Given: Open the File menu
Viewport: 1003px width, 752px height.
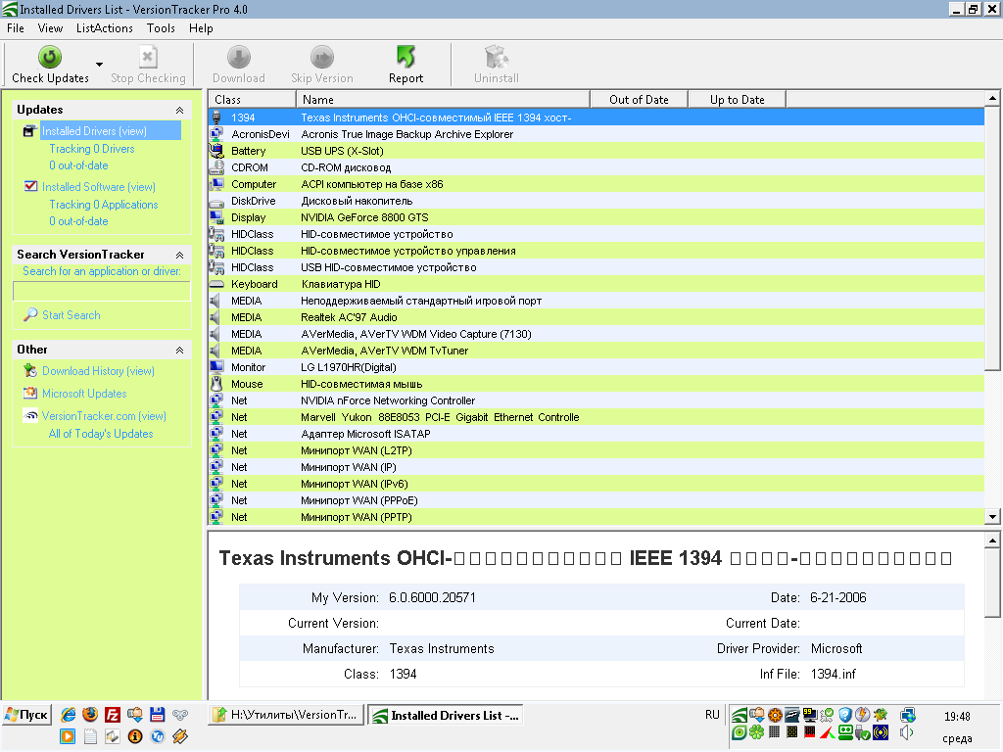Looking at the screenshot, I should [16, 28].
